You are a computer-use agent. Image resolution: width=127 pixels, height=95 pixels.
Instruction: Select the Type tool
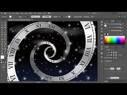click(x=2, y=30)
